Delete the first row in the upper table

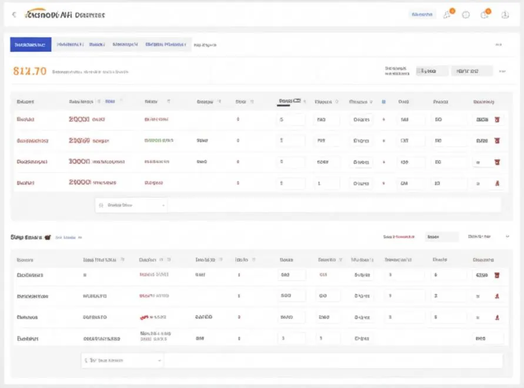click(498, 119)
